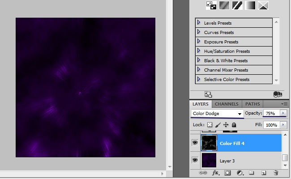The image size is (291, 179).
Task: Create a new layer with the page icon
Action: click(264, 173)
